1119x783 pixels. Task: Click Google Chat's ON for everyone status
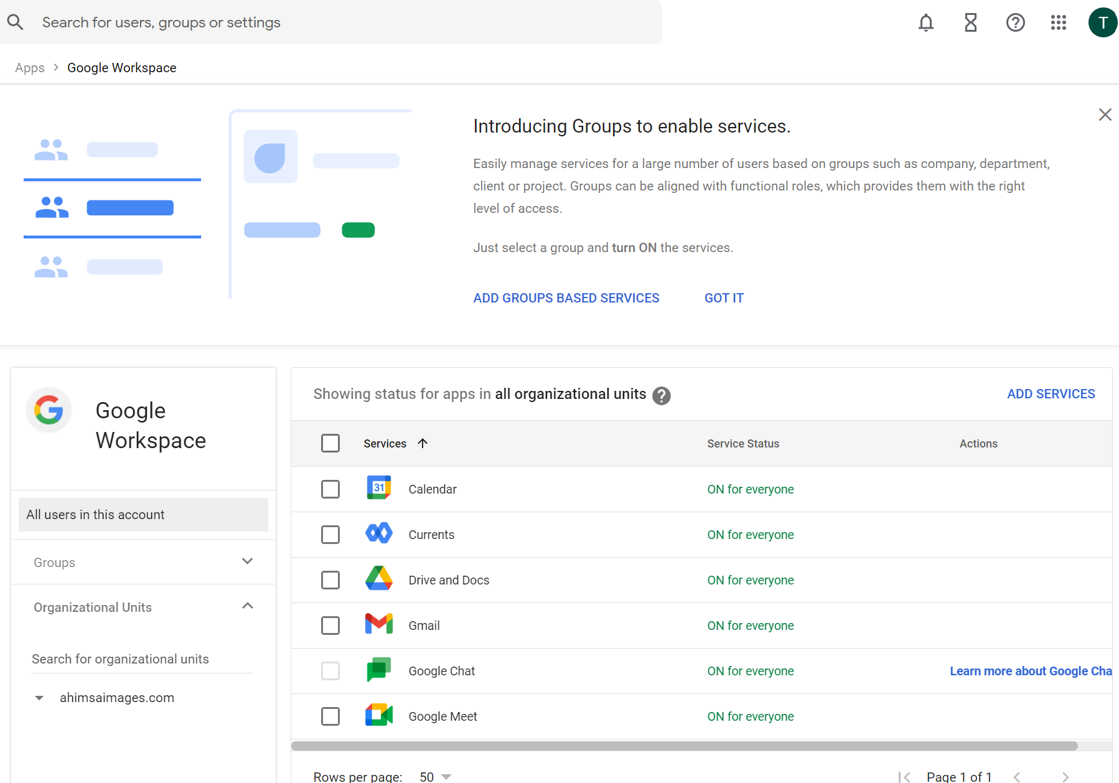coord(751,671)
